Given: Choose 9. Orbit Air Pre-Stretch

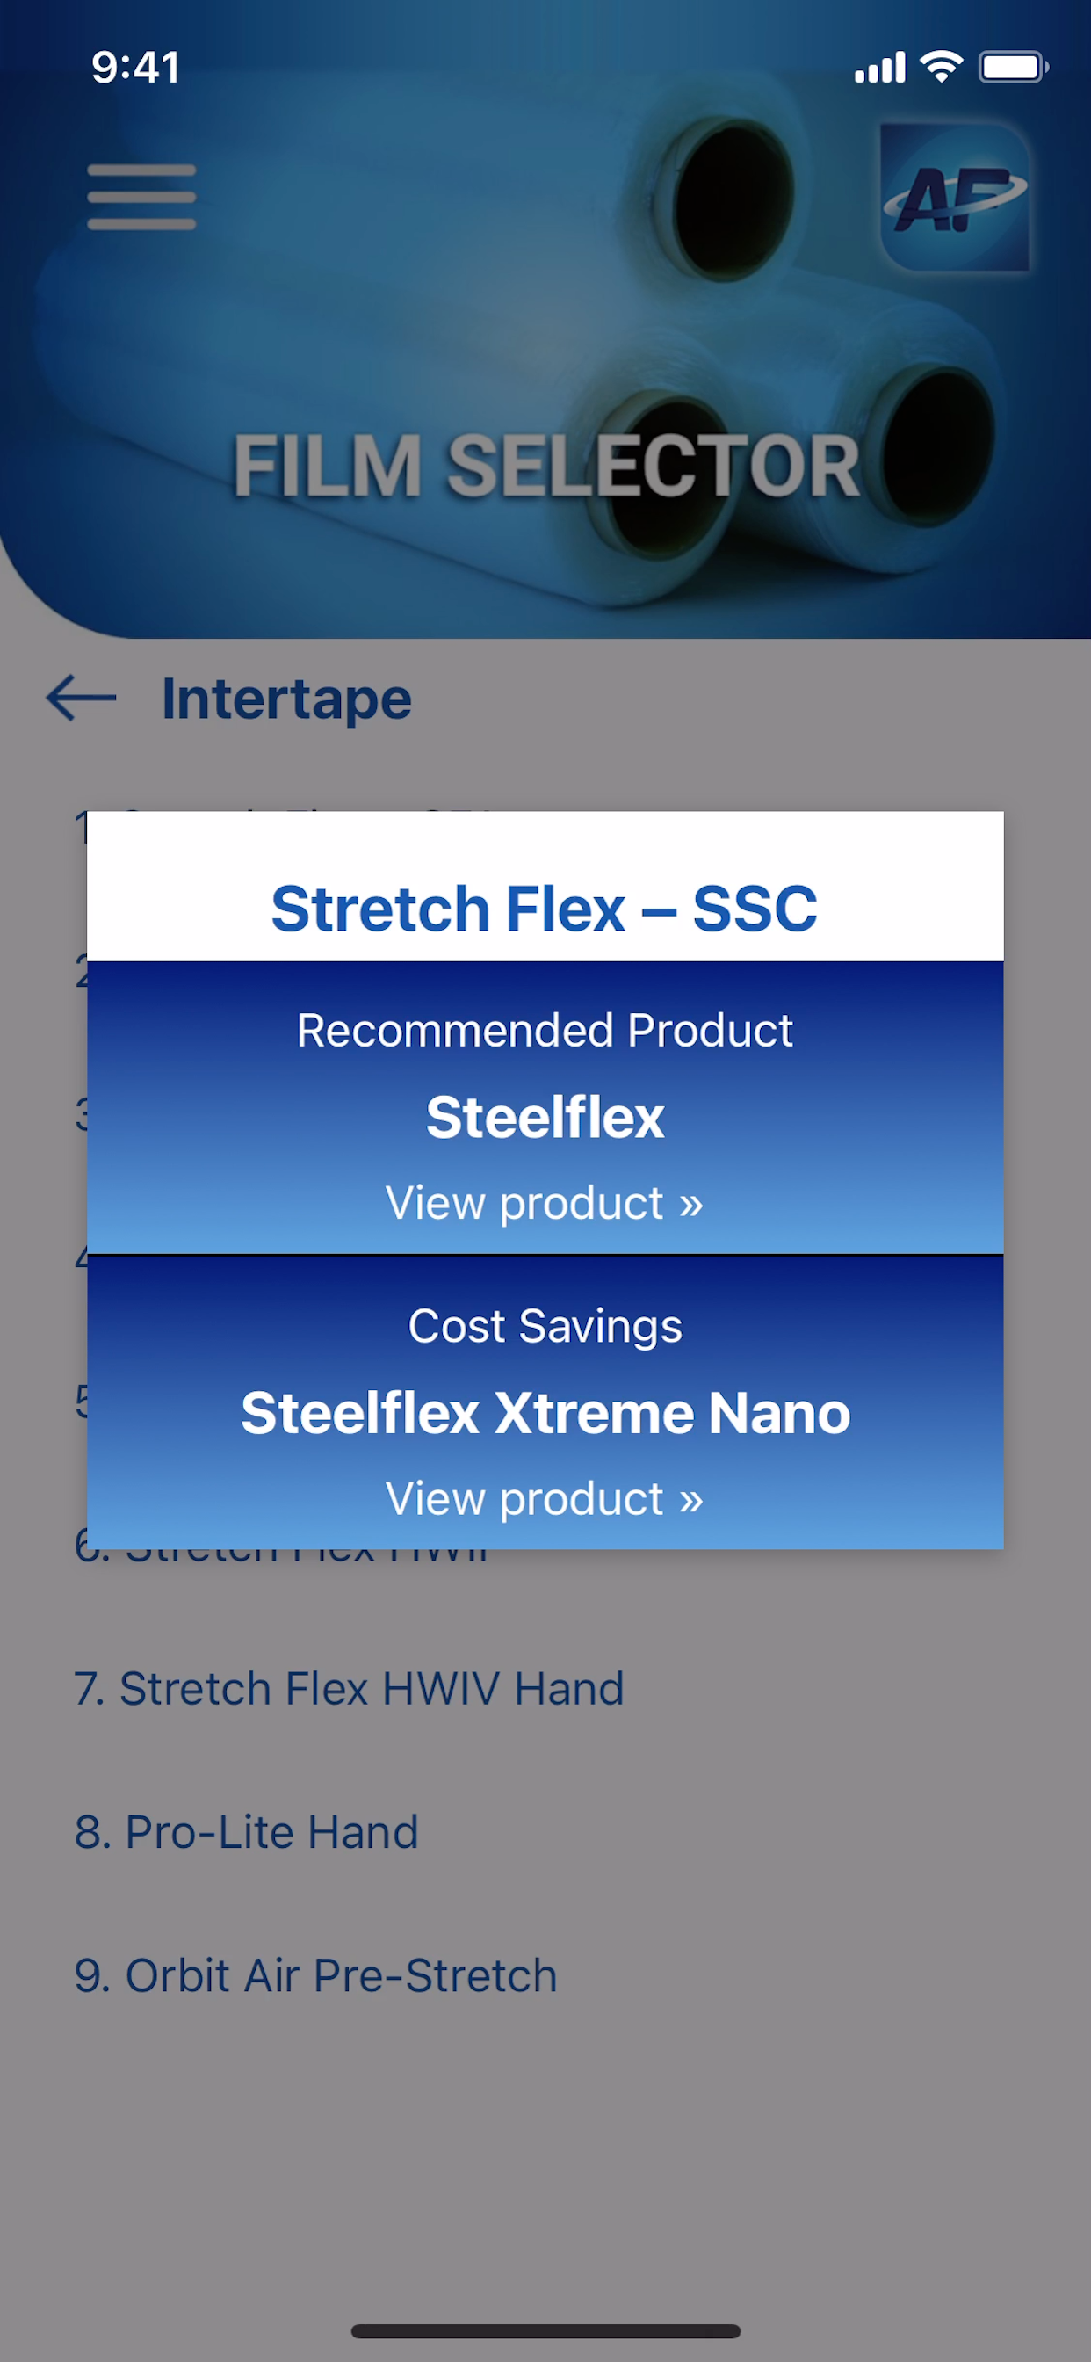Looking at the screenshot, I should (x=316, y=1975).
